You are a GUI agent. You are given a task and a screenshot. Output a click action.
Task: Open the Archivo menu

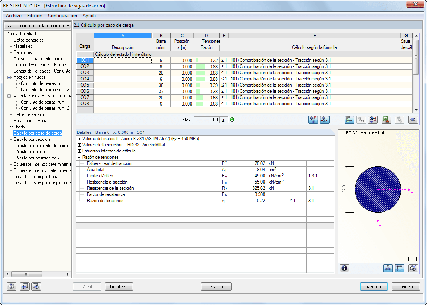tap(14, 16)
